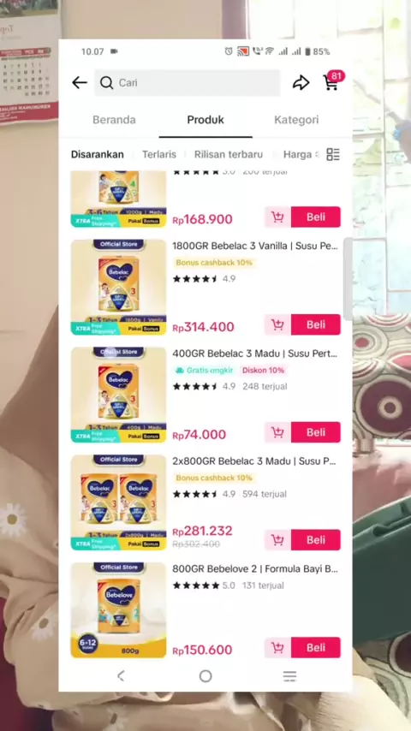This screenshot has height=731, width=411.
Task: Click the Cari search field
Action: pos(188,82)
